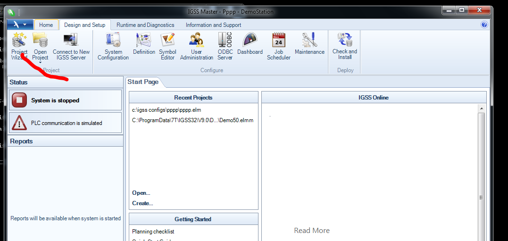This screenshot has height=241, width=508.
Task: Click the System is stopped button
Action: click(65, 100)
